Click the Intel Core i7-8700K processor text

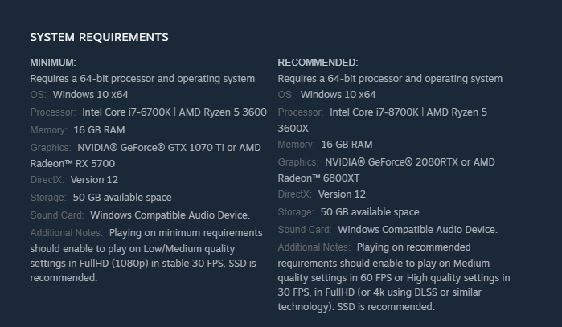[374, 112]
